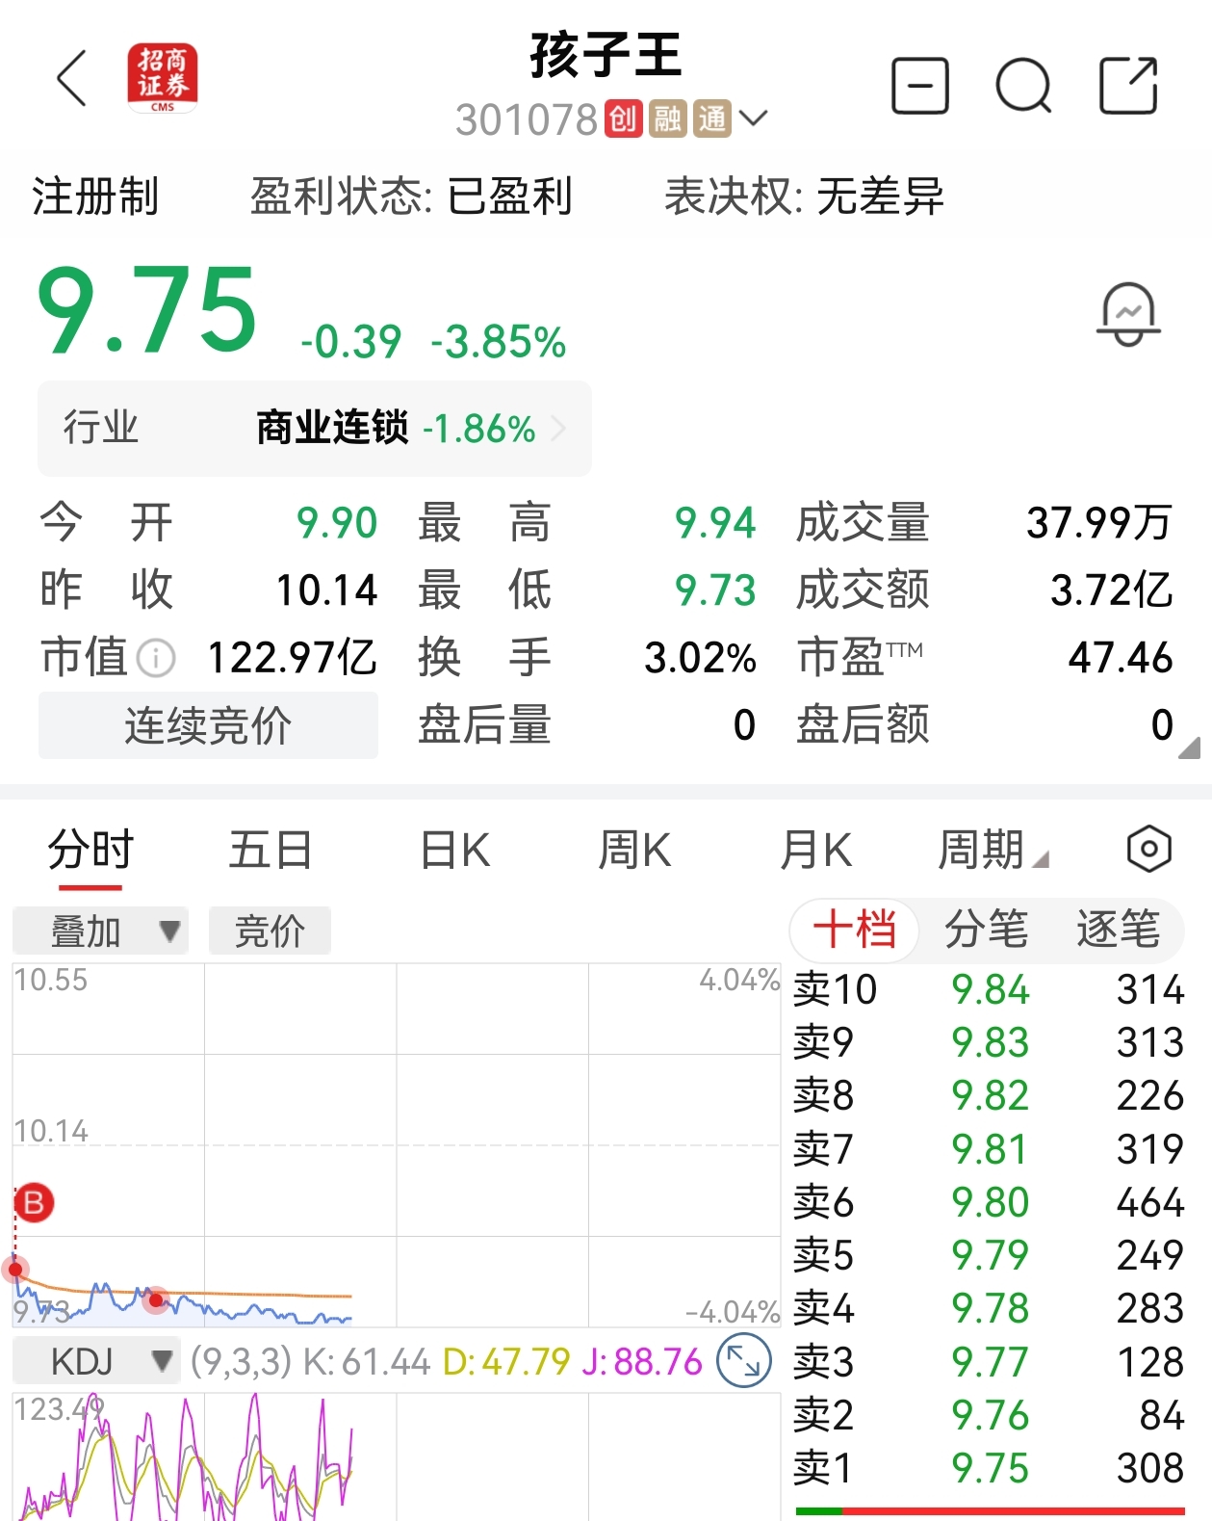Tap the 融 margin badge
Screen dimensions: 1212x1521
click(x=667, y=119)
